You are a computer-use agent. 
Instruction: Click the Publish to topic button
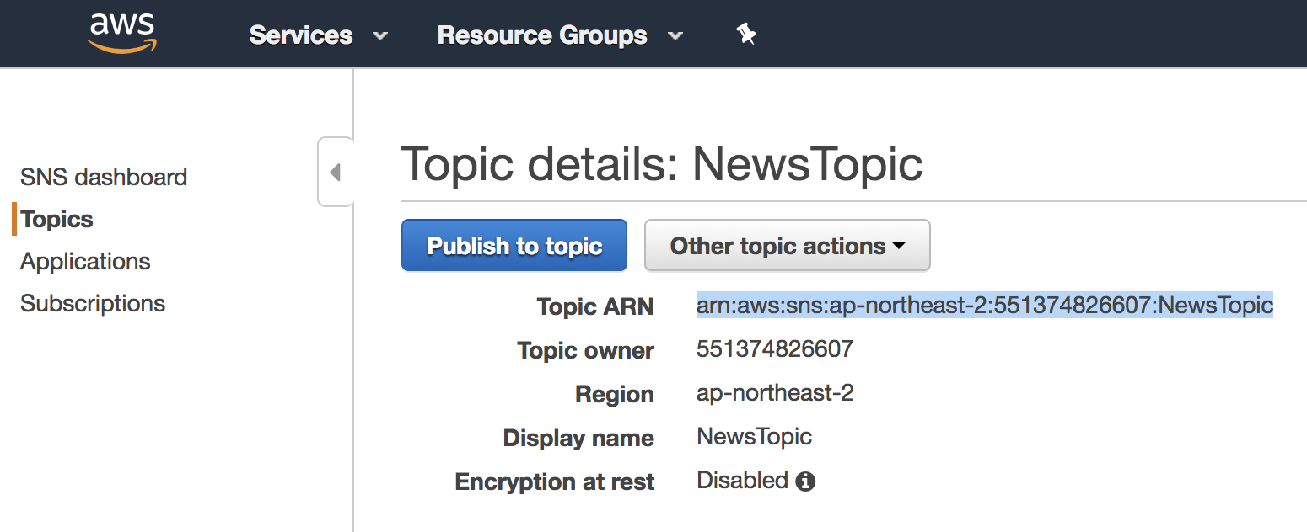tap(514, 246)
